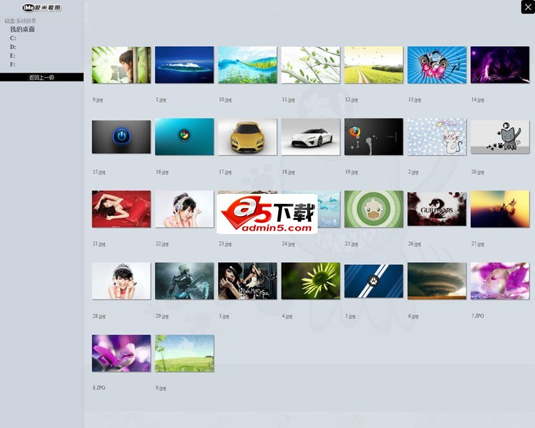Open thumbnail 6.jpg storm cloud
Viewport: 535px width, 428px height.
(x=437, y=281)
